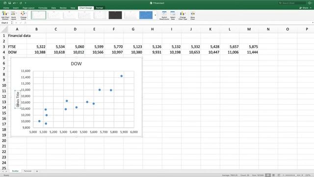Click the Save icon in title bar
314x177 pixels.
click(x=10, y=3)
